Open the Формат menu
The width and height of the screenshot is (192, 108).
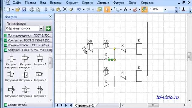(72, 3)
